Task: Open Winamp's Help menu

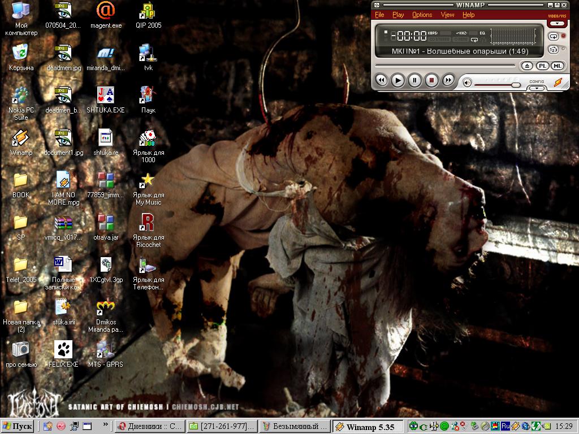Action: tap(469, 15)
